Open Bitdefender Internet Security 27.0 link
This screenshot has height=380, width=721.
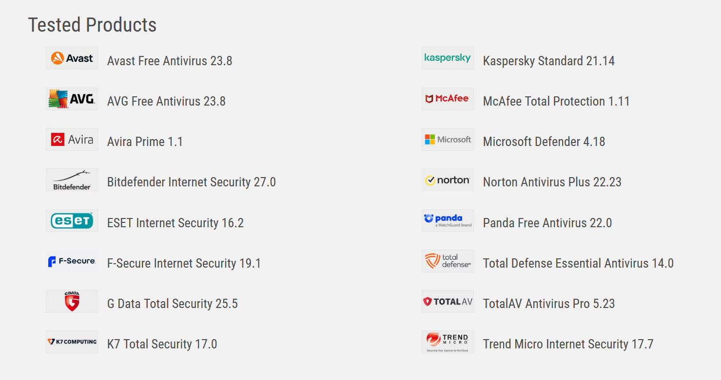(191, 182)
